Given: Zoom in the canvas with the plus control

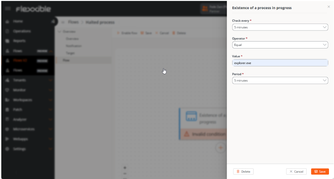Looking at the screenshot, I should (x=125, y=168).
